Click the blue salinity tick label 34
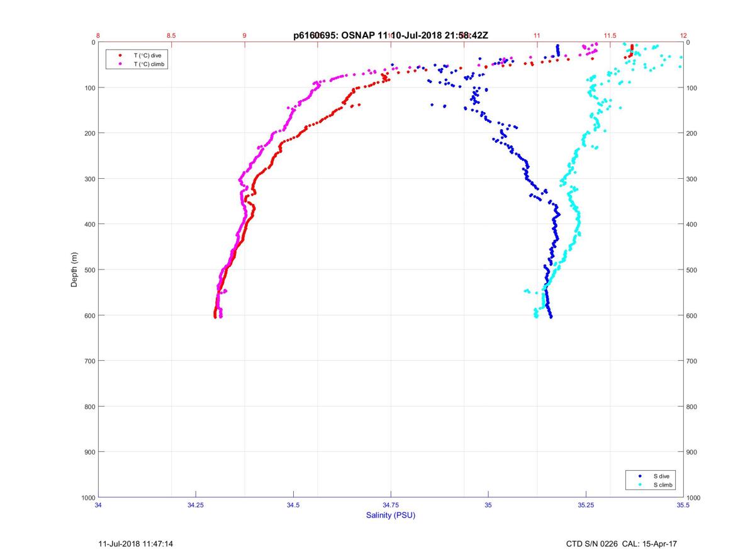The width and height of the screenshot is (755, 559). pyautogui.click(x=98, y=505)
